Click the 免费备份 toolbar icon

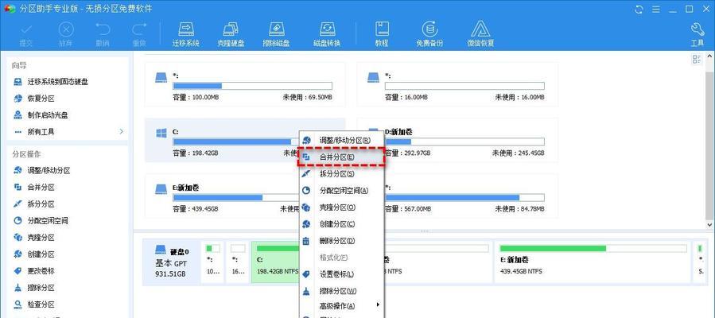click(429, 34)
